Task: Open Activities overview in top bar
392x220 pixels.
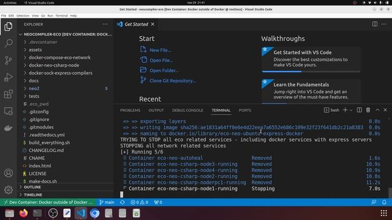Action: point(10,2)
